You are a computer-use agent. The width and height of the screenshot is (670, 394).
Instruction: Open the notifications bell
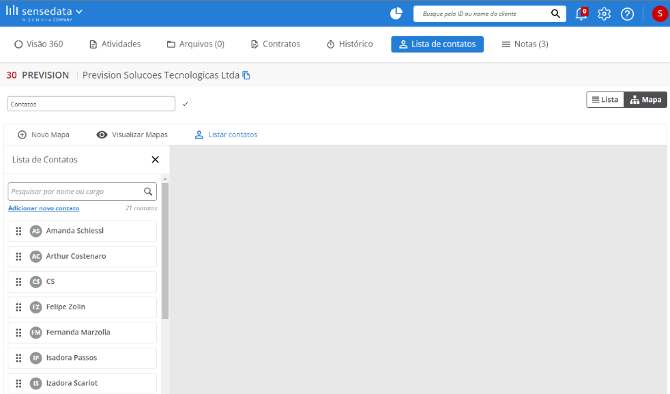pos(581,14)
